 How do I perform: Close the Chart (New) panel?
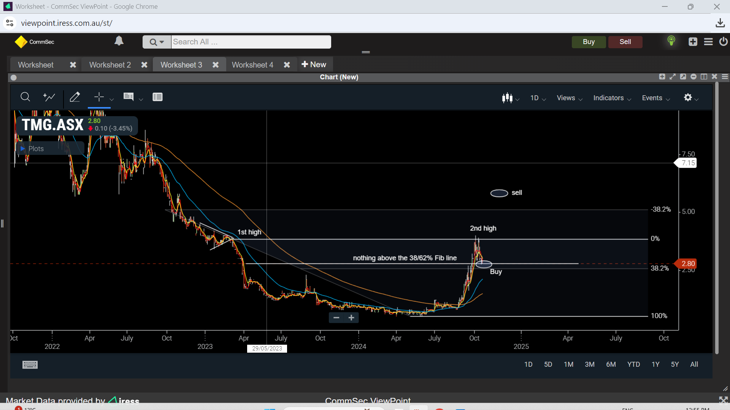click(x=714, y=77)
